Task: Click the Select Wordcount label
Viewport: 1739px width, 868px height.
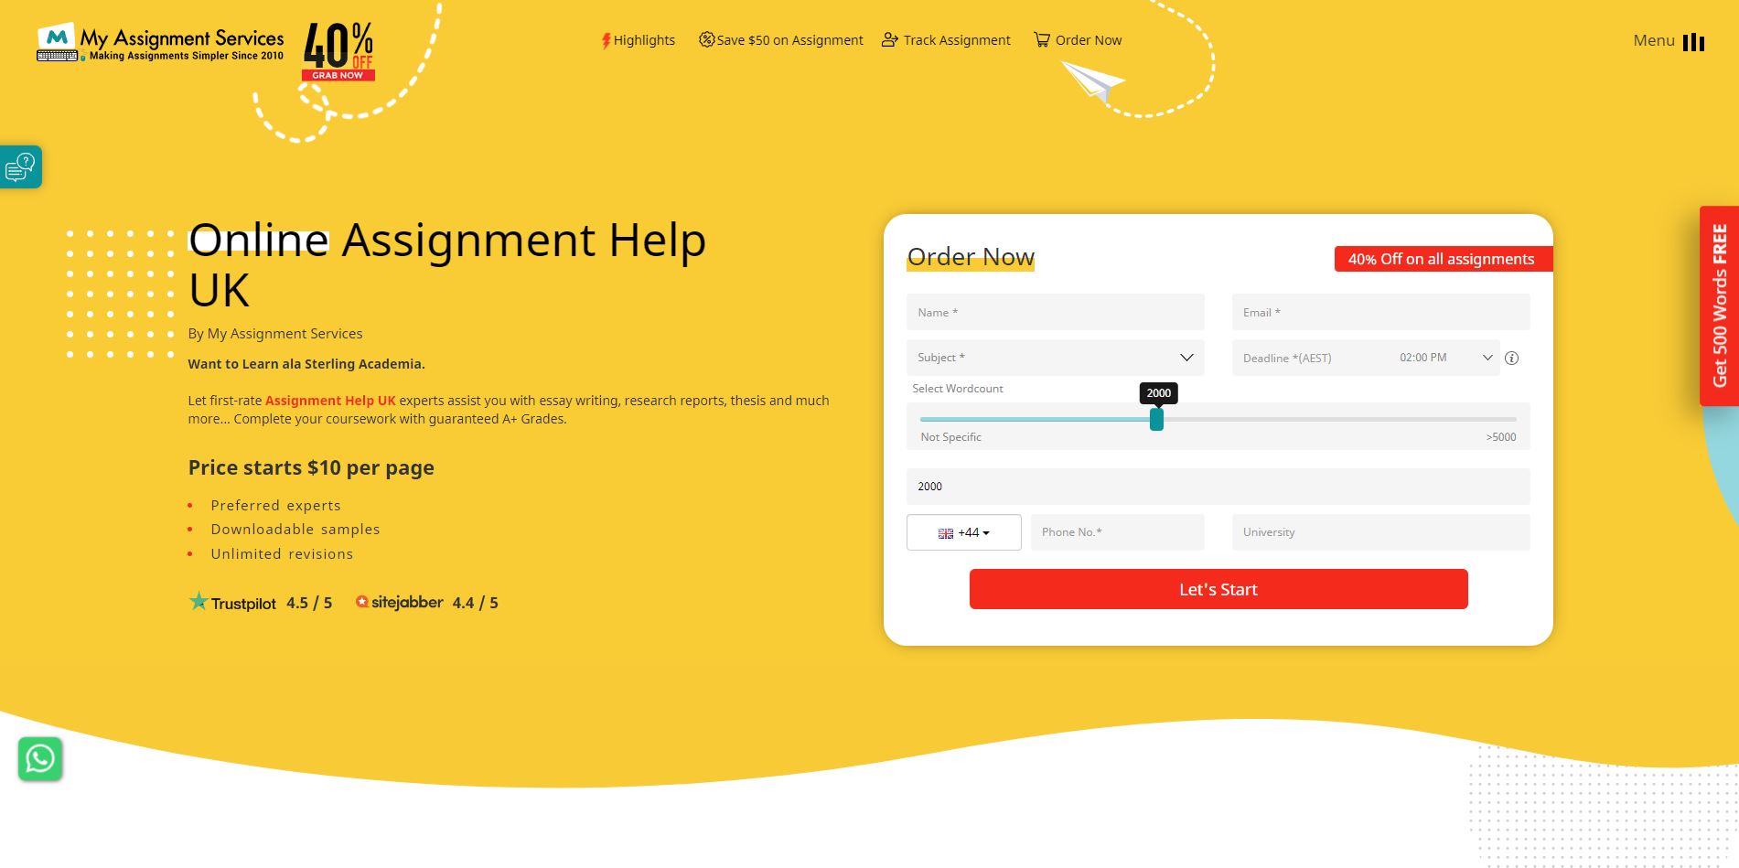Action: pos(958,389)
